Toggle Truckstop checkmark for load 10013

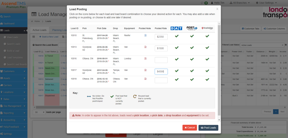(x=207, y=48)
